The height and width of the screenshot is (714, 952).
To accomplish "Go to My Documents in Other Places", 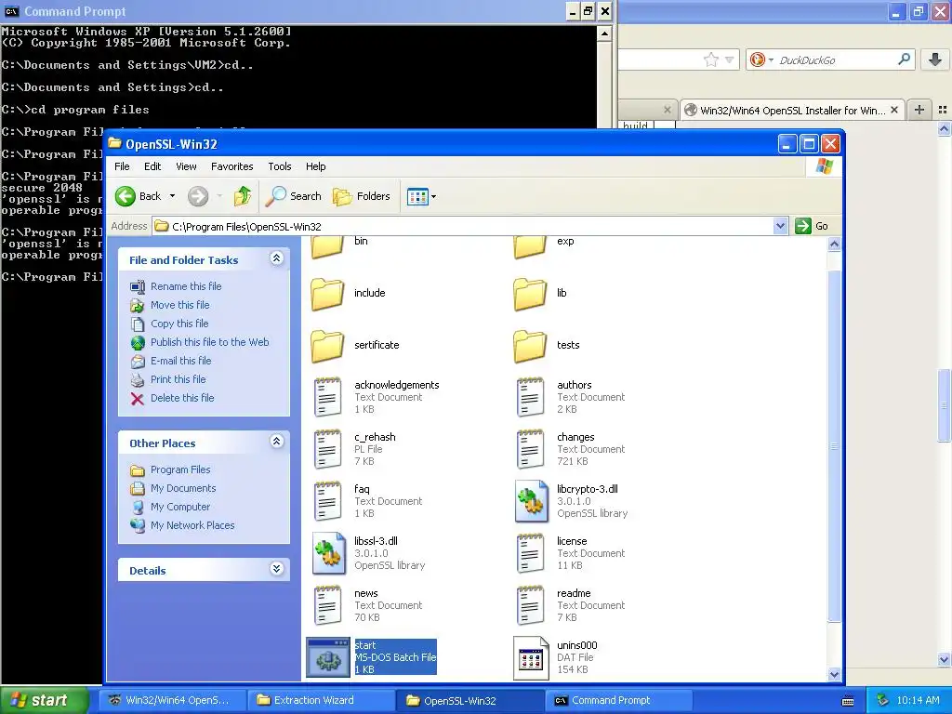I will pyautogui.click(x=183, y=488).
